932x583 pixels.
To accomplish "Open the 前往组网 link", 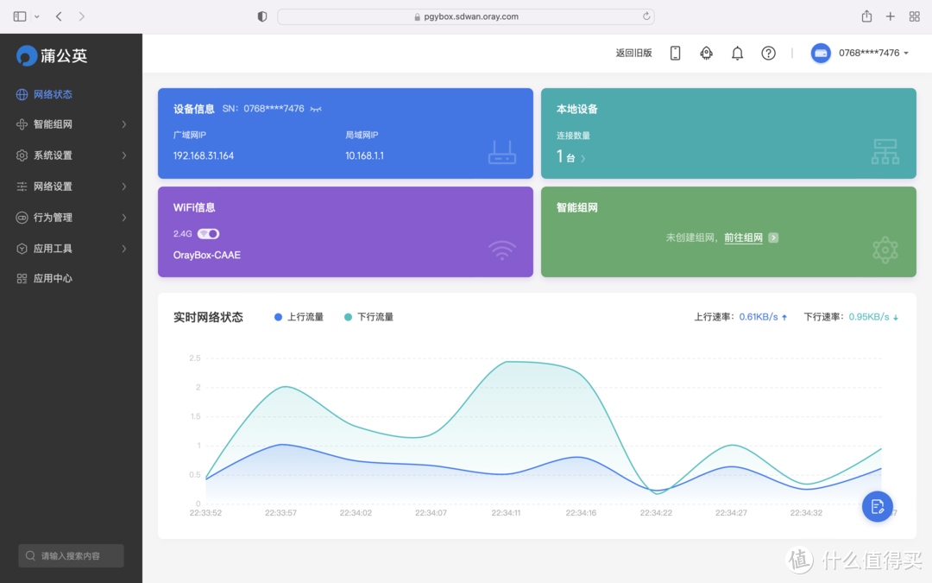I will coord(743,238).
